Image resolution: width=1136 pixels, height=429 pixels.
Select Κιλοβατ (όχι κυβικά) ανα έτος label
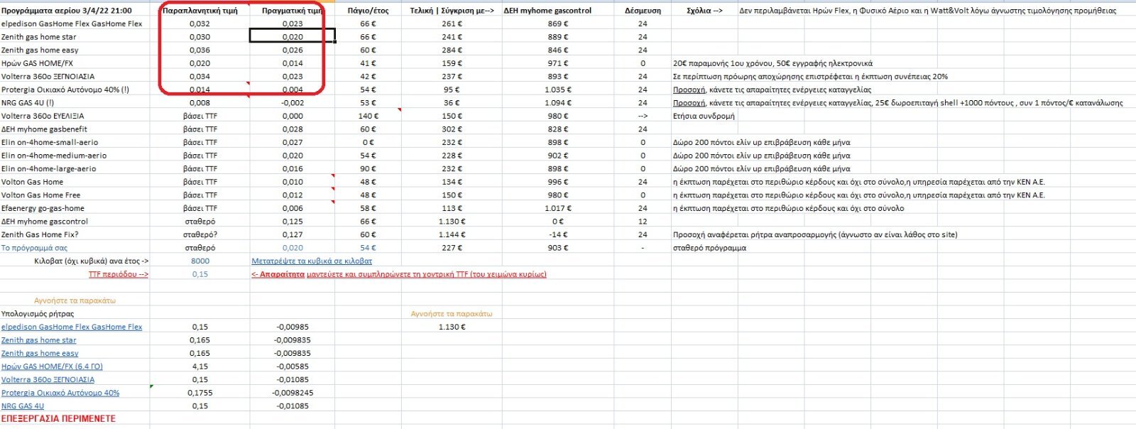(x=91, y=261)
